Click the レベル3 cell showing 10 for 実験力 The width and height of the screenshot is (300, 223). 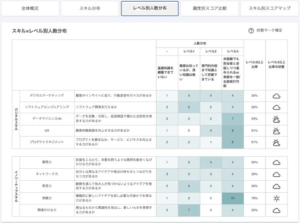coord(233,198)
